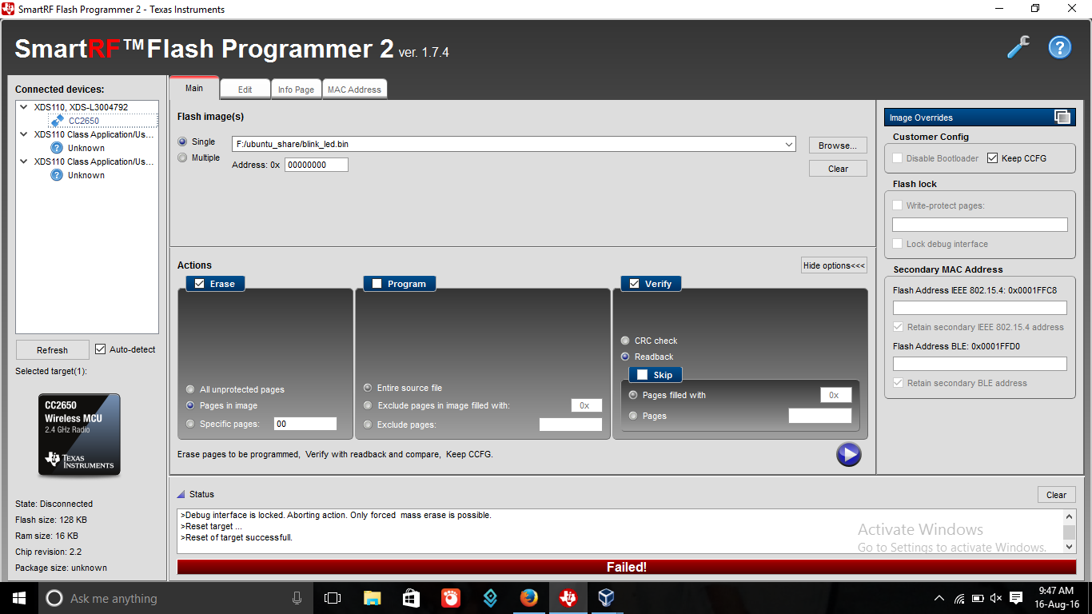Image resolution: width=1092 pixels, height=614 pixels.
Task: Click the Flash Address BLE input field
Action: pyautogui.click(x=980, y=364)
